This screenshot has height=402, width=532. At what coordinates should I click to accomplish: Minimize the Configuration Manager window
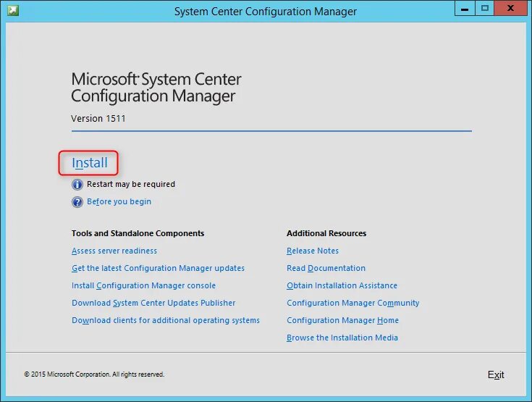tap(465, 9)
